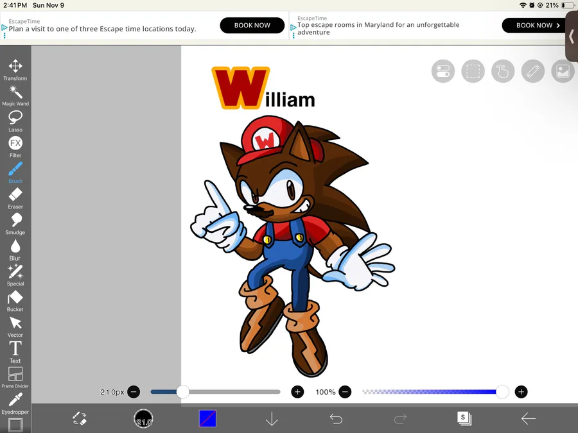Decrease brush size with minus button
This screenshot has height=433, width=578.
134,392
